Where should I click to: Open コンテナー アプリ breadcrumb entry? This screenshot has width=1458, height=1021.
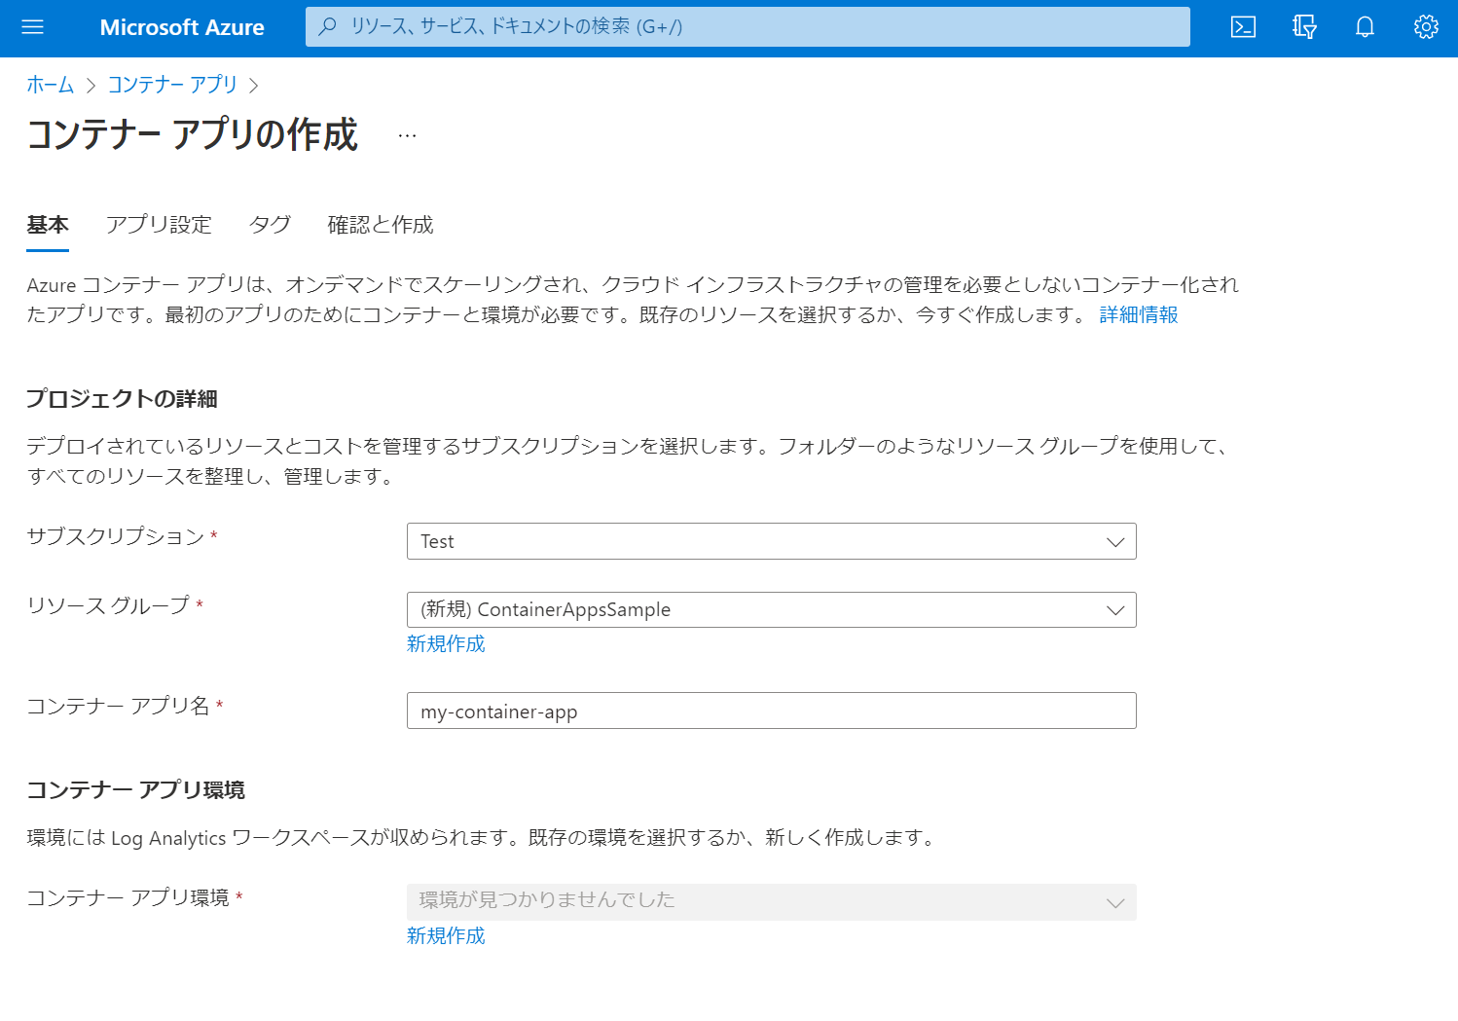(x=171, y=85)
